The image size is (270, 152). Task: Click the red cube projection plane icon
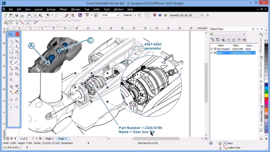(154, 15)
